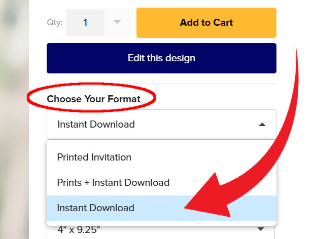Click the quantity field showing 1
This screenshot has height=239, width=314.
tap(86, 23)
